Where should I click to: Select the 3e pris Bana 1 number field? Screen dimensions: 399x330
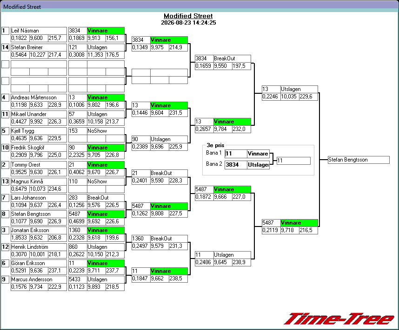[x=236, y=154]
